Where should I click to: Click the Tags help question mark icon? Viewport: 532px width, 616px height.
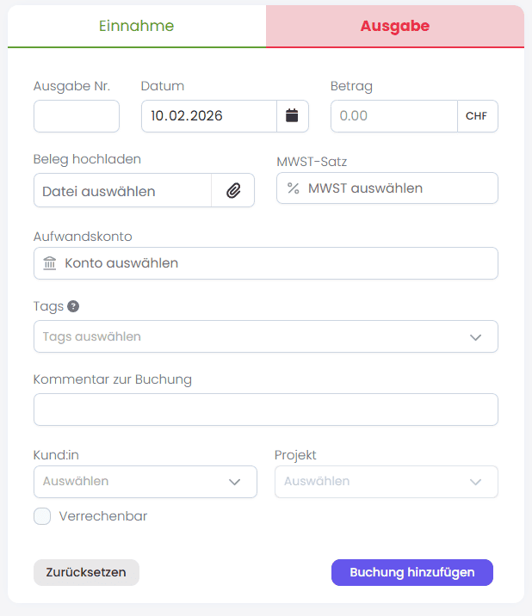click(x=73, y=305)
